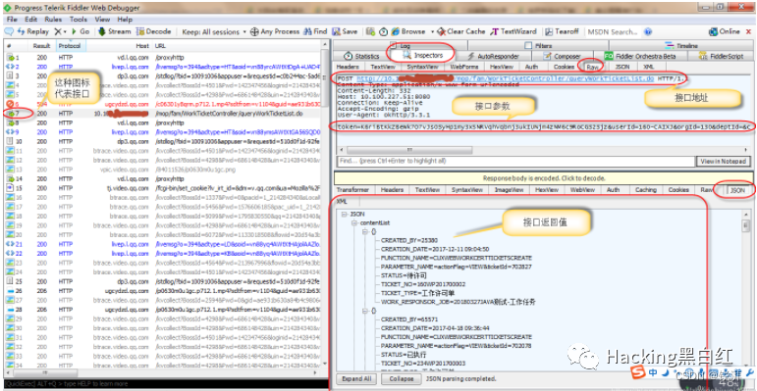Focus the MSDN Search box
The height and width of the screenshot is (391, 757).
pos(613,31)
